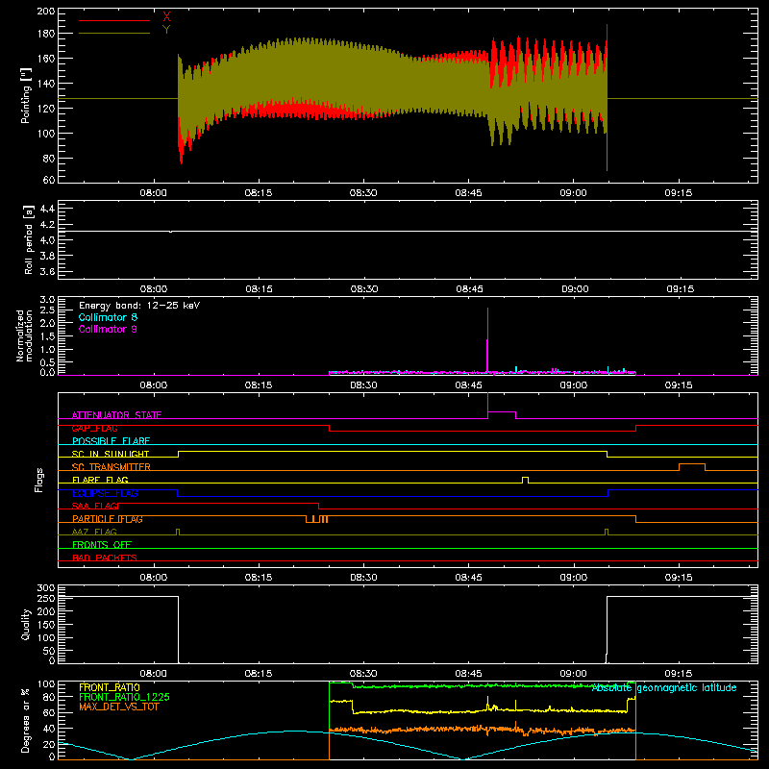
Task: Click the FRONTS_OFF flag label
Action: tap(102, 545)
